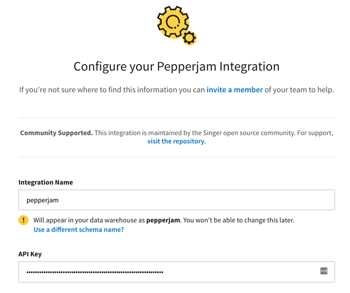
Task: Click the yellow exclamation warning icon
Action: 24,220
